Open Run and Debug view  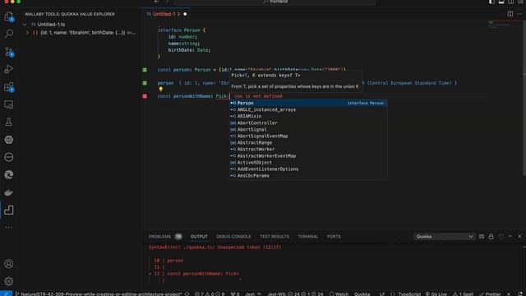point(9,69)
